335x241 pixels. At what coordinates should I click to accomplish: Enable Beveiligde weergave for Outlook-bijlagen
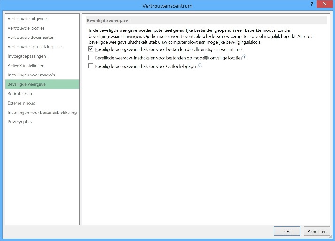click(x=91, y=67)
